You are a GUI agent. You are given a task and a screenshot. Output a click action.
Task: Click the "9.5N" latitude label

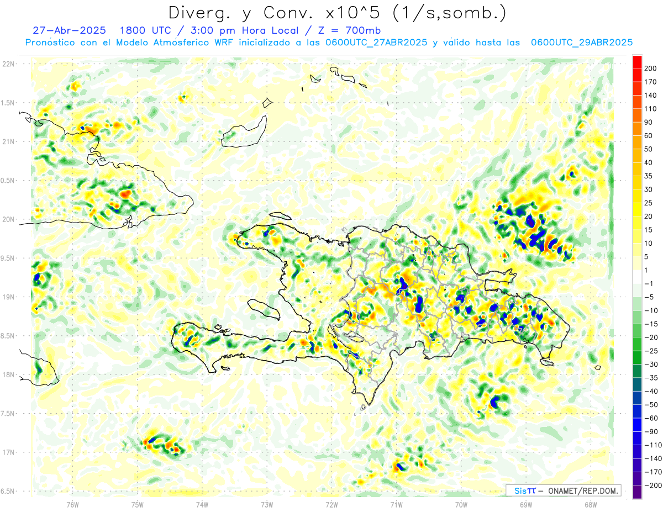(8, 258)
